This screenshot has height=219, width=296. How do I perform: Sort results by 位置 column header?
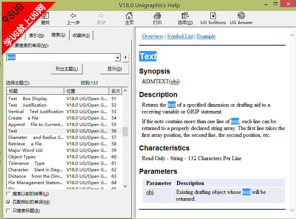click(x=87, y=91)
